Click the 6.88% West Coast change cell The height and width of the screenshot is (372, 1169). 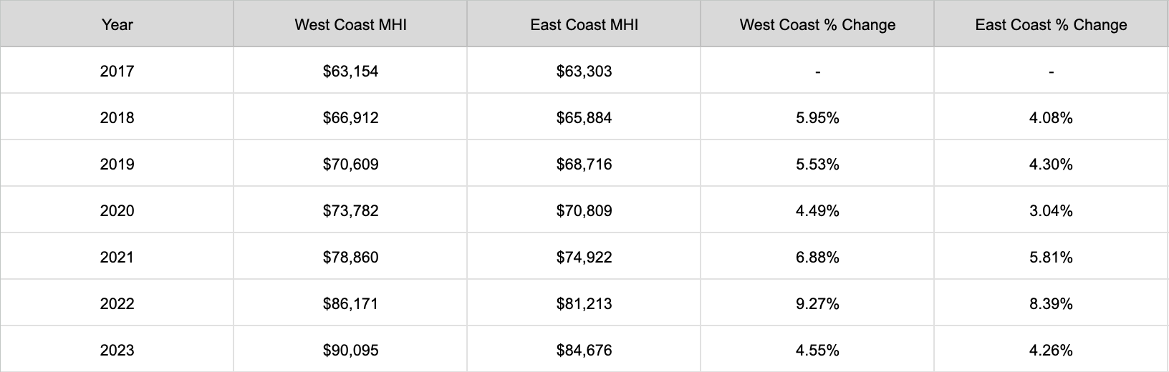pos(817,257)
